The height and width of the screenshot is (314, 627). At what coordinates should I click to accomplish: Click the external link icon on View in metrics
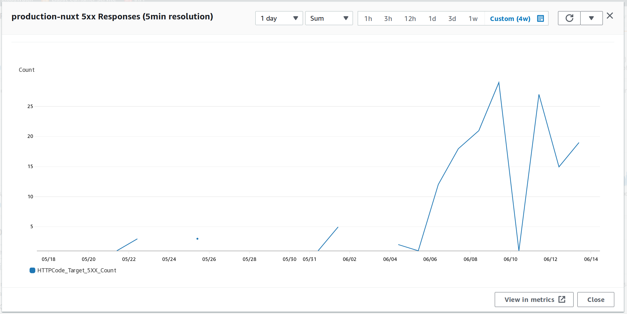[x=562, y=299]
